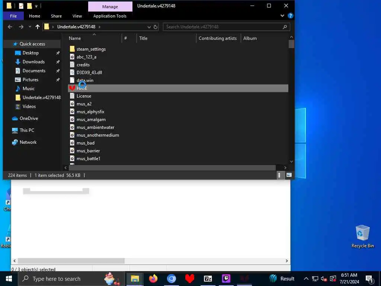
Task: Customize Quick Access Toolbar dropdown
Action: (36, 6)
